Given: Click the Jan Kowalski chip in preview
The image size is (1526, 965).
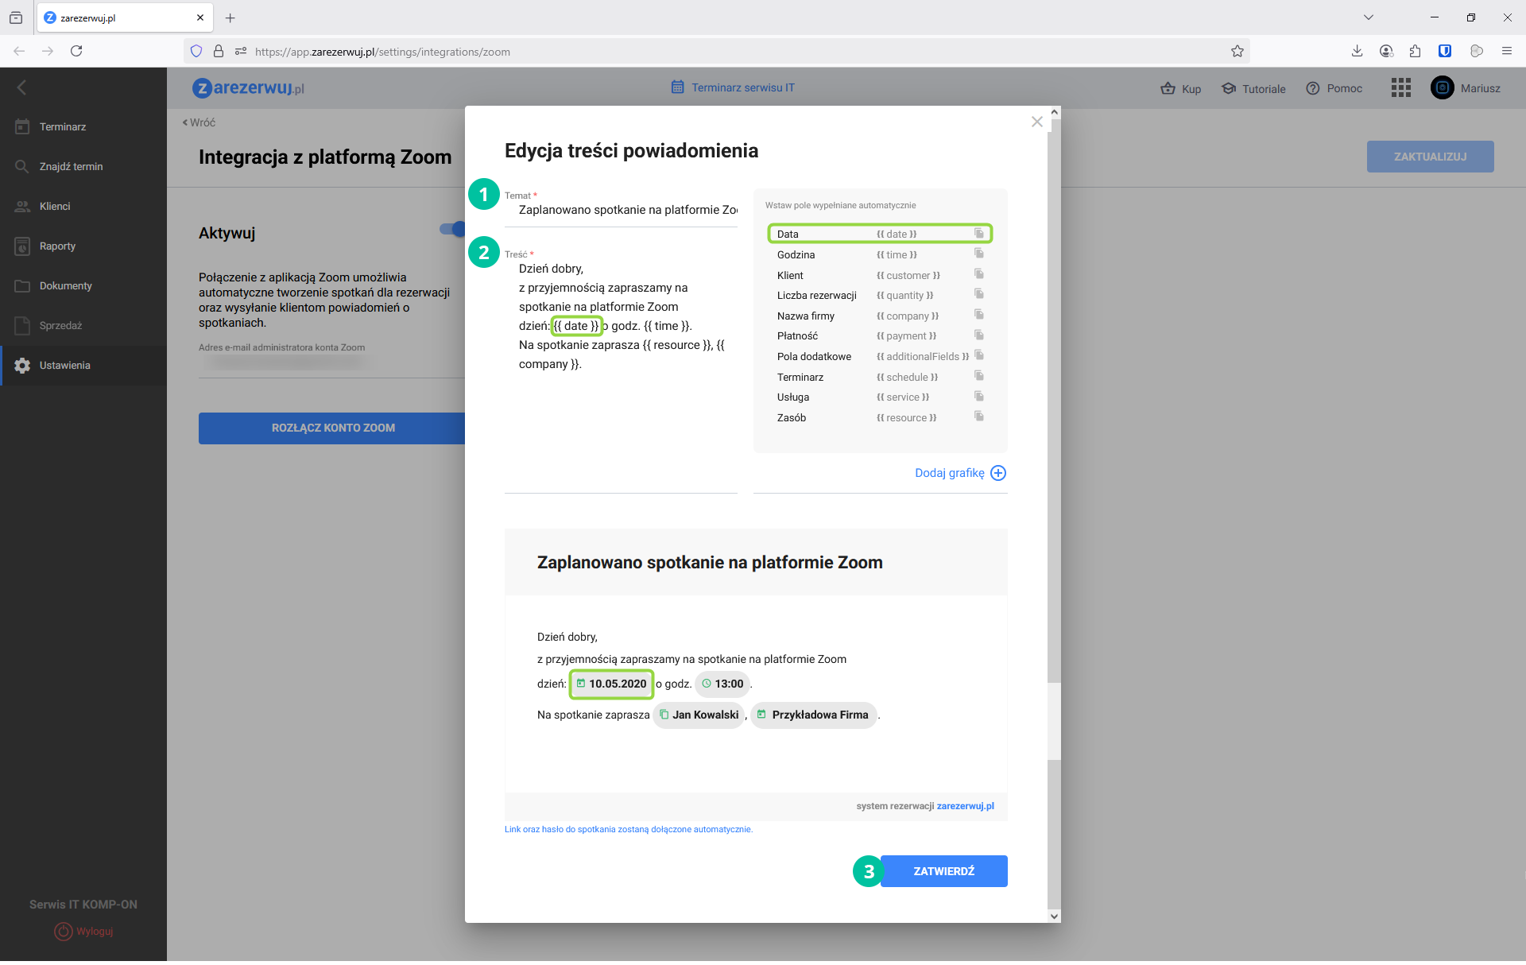Looking at the screenshot, I should point(699,715).
